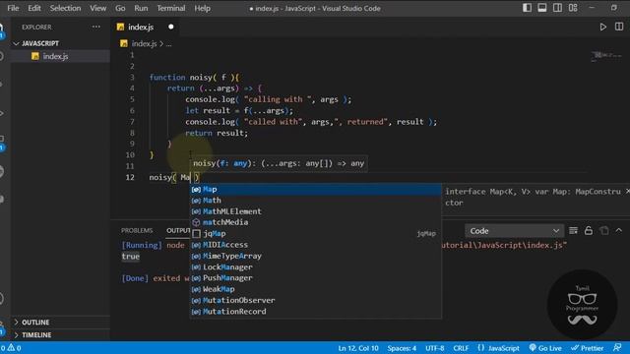Choose PushManager suggestion
Screen dimensions: 630x354
[315, 278]
